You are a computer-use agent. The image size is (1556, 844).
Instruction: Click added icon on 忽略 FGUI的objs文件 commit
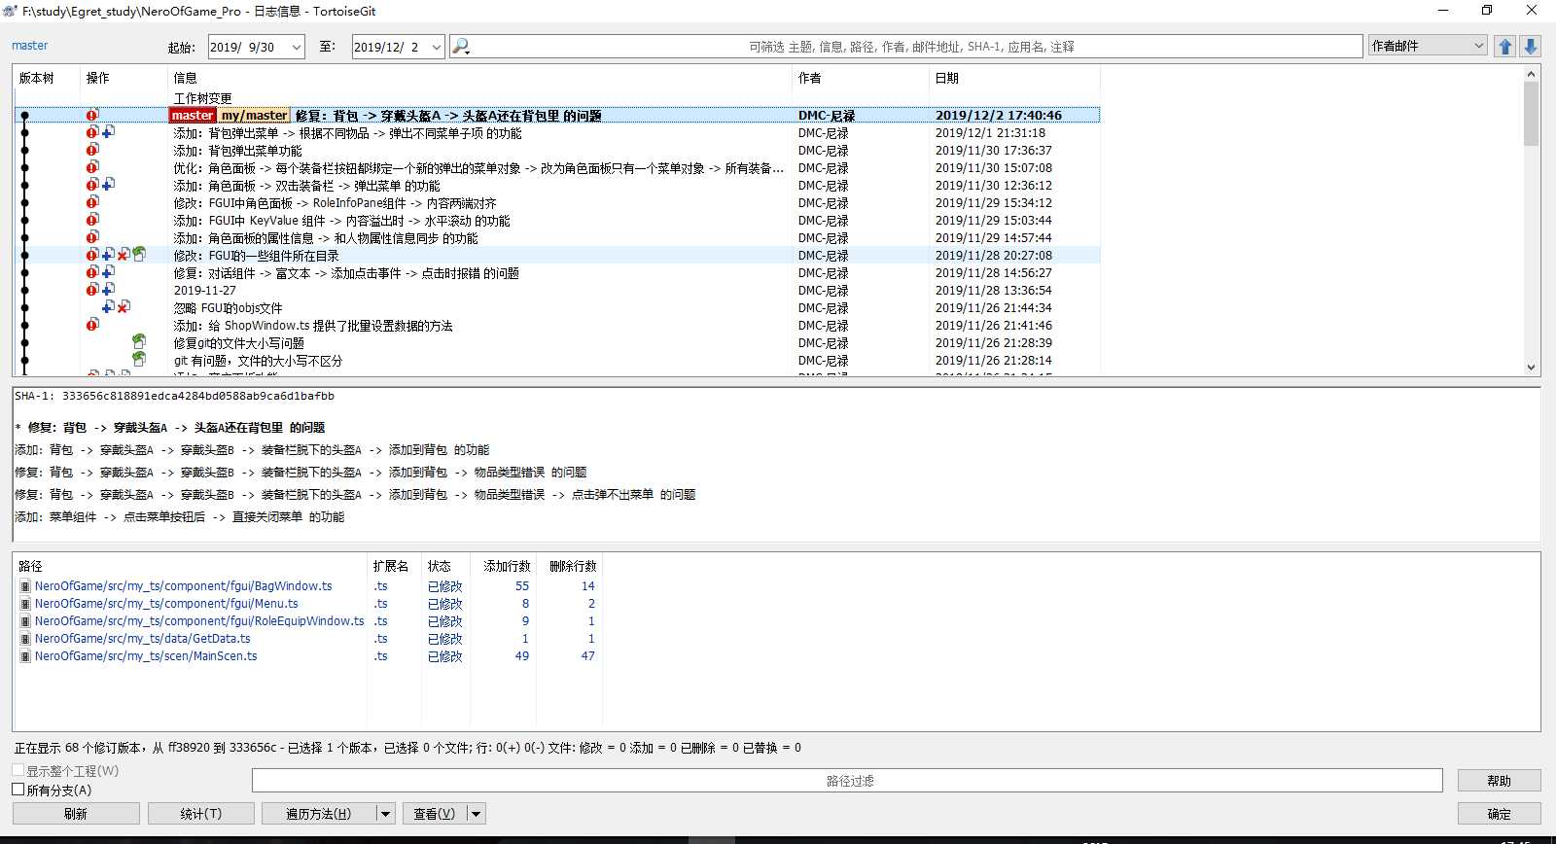tap(108, 307)
